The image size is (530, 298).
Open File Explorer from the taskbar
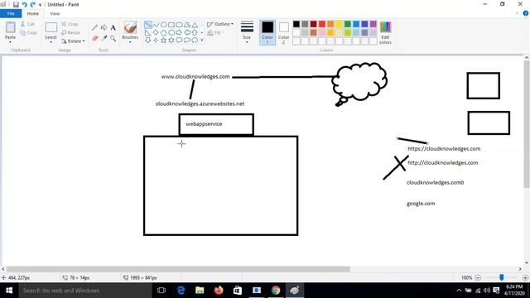(x=200, y=291)
